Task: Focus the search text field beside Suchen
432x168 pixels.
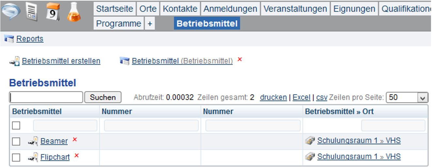Action: (x=46, y=97)
